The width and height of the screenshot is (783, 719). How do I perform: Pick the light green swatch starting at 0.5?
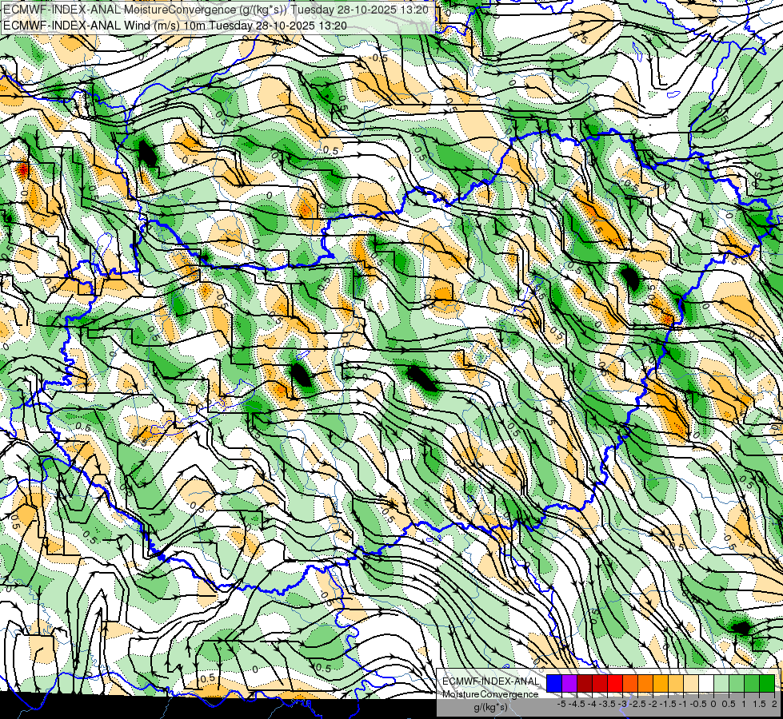(737, 684)
